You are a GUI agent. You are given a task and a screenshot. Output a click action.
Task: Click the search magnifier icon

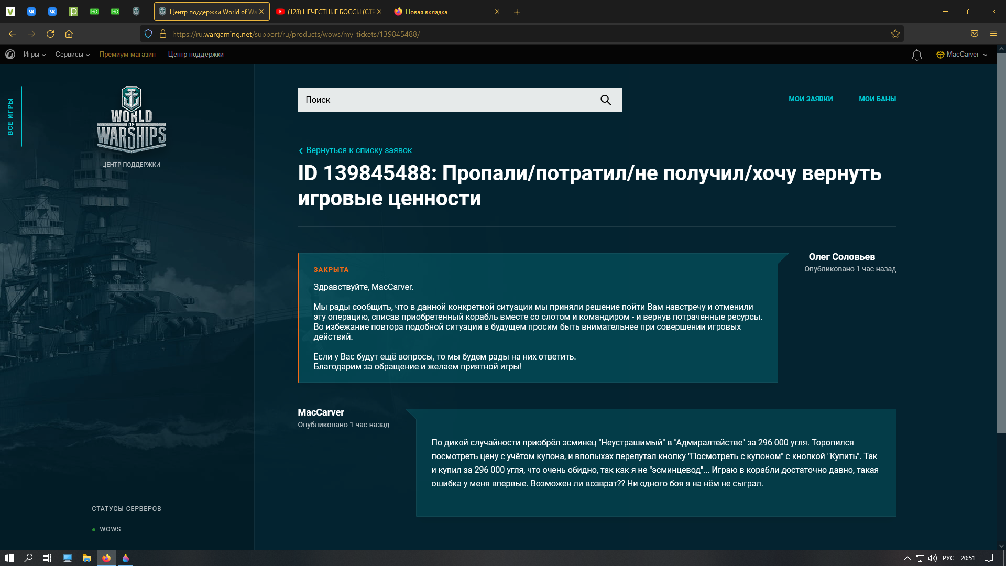click(x=606, y=100)
